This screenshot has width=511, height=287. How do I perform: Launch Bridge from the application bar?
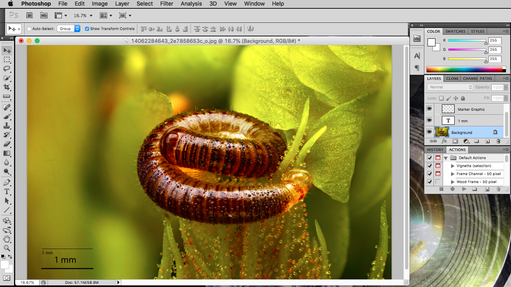point(30,16)
